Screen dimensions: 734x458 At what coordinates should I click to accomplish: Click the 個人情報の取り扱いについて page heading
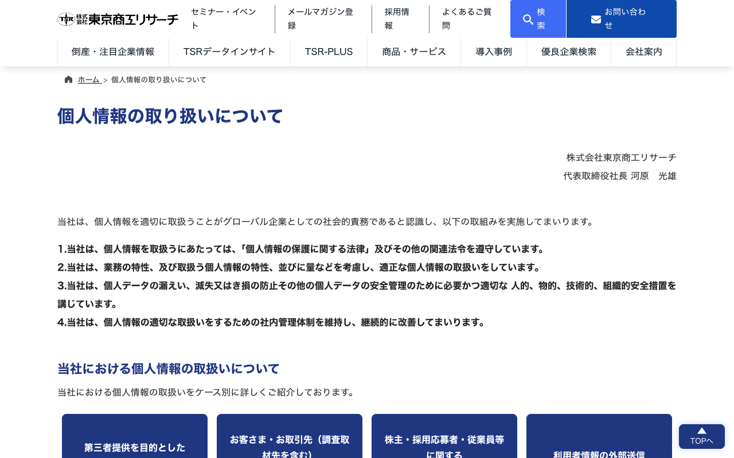tap(170, 116)
